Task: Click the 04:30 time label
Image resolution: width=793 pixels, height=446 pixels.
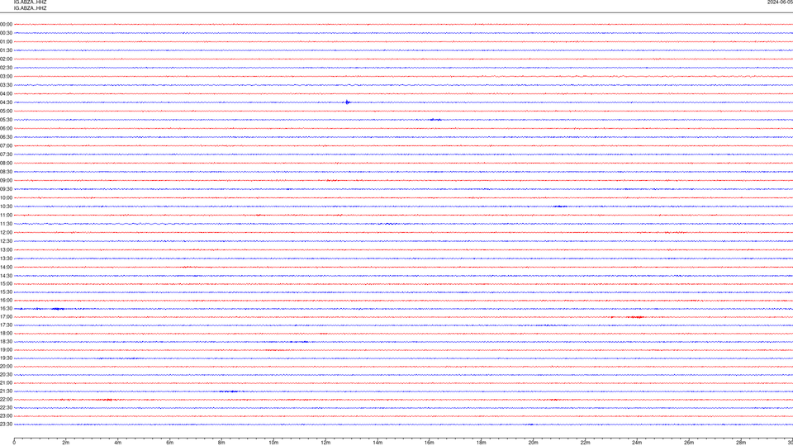Action: coord(6,102)
